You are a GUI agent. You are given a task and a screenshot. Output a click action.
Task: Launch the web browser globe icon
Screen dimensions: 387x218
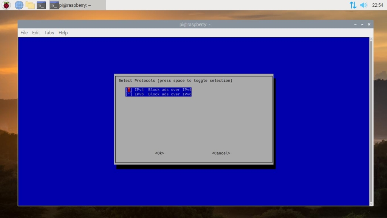click(19, 5)
